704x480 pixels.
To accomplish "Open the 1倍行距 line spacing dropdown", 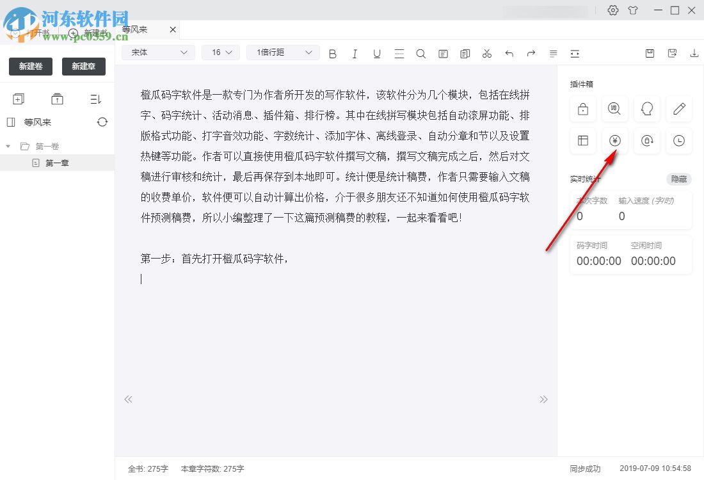I will [282, 52].
